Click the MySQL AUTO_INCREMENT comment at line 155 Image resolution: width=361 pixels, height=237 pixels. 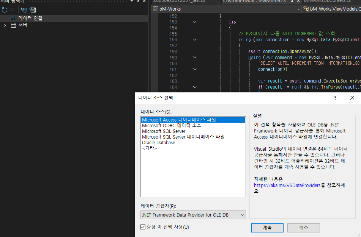point(287,34)
